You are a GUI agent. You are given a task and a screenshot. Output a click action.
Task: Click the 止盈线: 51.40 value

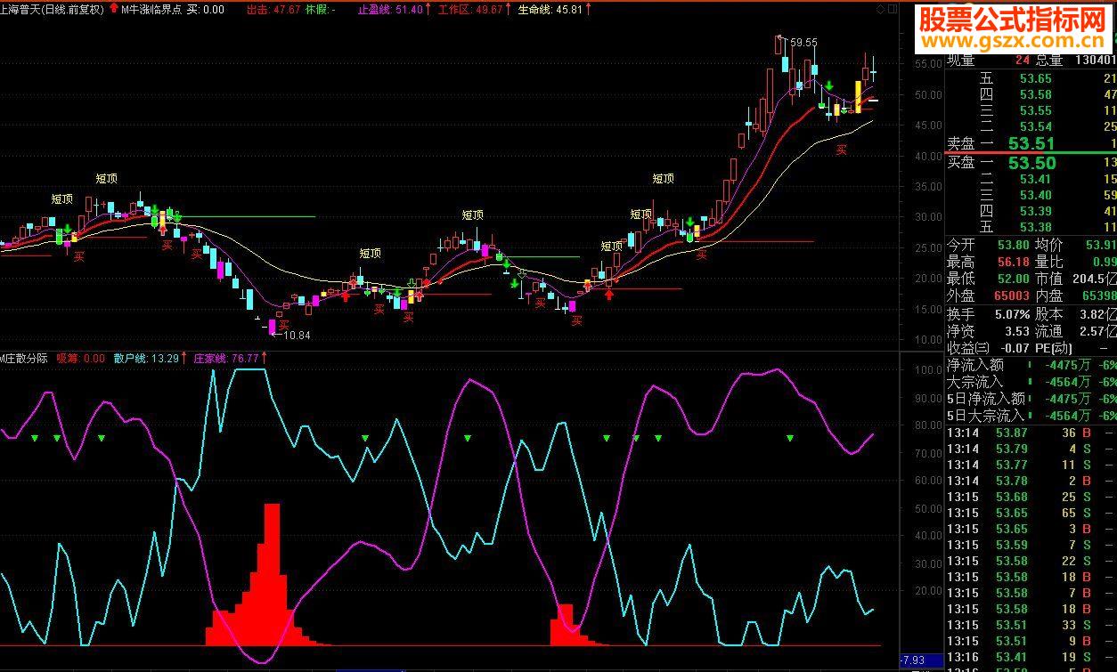390,9
